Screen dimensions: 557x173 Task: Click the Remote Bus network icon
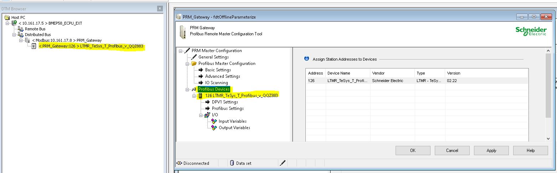21,29
